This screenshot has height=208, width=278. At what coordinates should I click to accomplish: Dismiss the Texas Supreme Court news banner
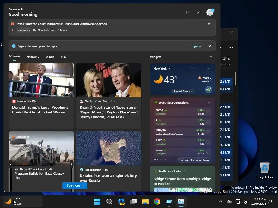[x=209, y=24]
